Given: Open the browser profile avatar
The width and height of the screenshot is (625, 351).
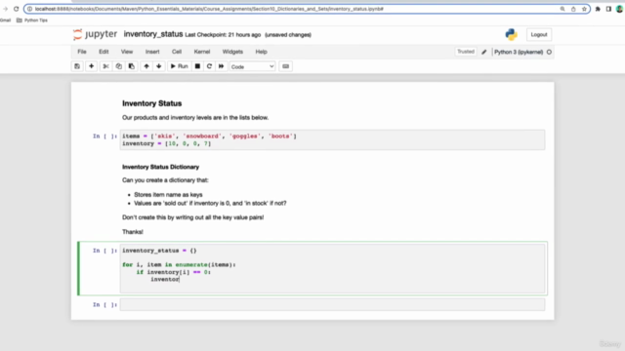Looking at the screenshot, I should click(619, 9).
